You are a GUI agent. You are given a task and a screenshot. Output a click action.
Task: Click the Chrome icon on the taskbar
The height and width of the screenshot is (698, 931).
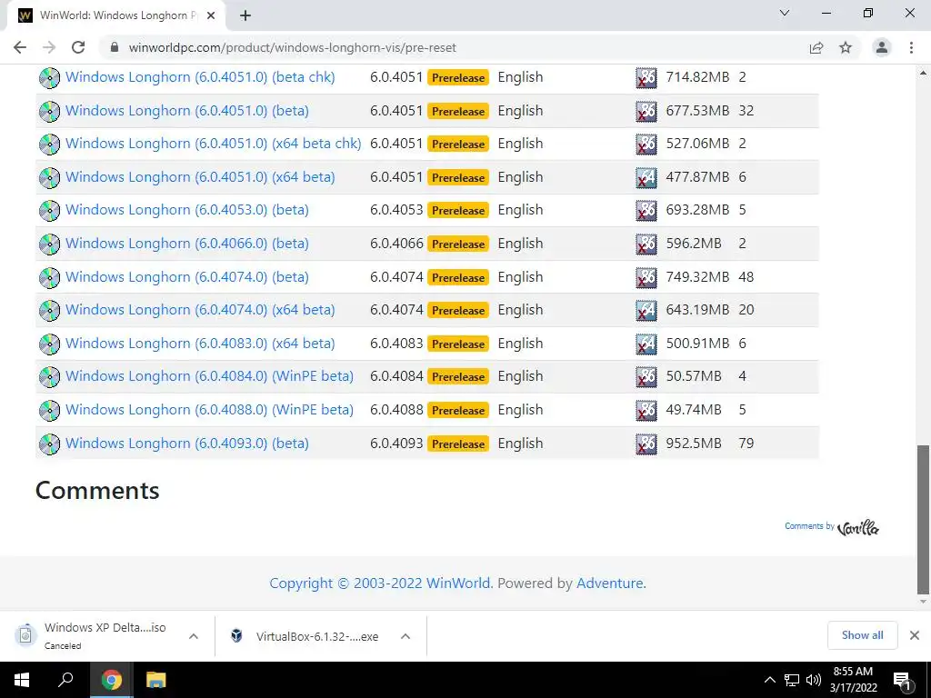coord(111,680)
